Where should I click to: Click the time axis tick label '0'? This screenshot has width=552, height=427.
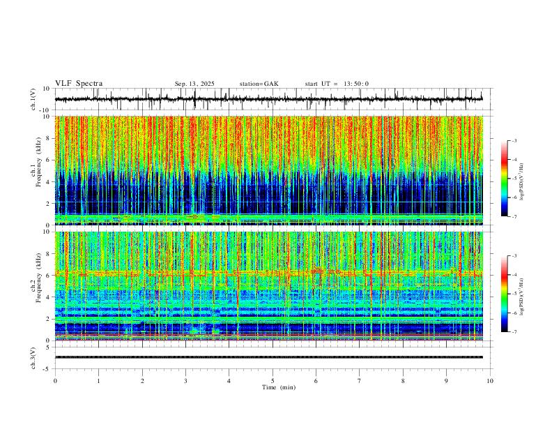pos(55,381)
